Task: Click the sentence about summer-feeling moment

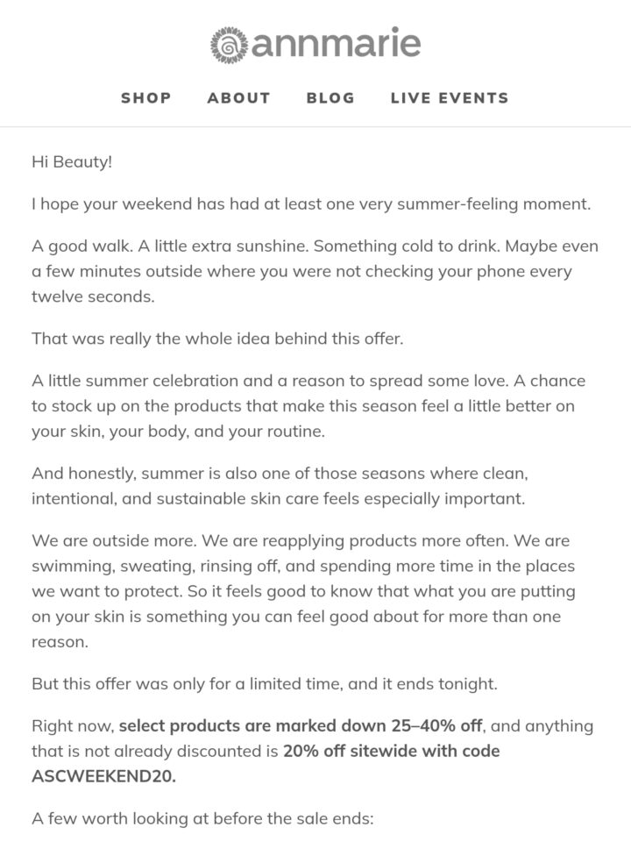Action: pyautogui.click(x=311, y=204)
